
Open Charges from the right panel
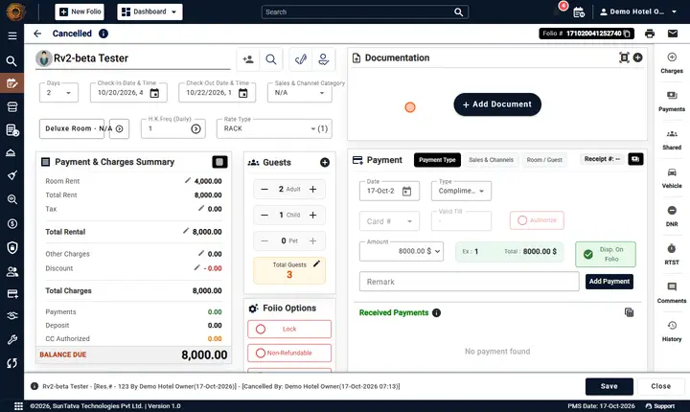coord(672,63)
